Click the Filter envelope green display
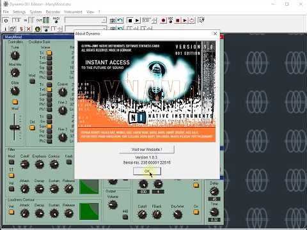This screenshot has width=307, height=230. tap(89, 187)
